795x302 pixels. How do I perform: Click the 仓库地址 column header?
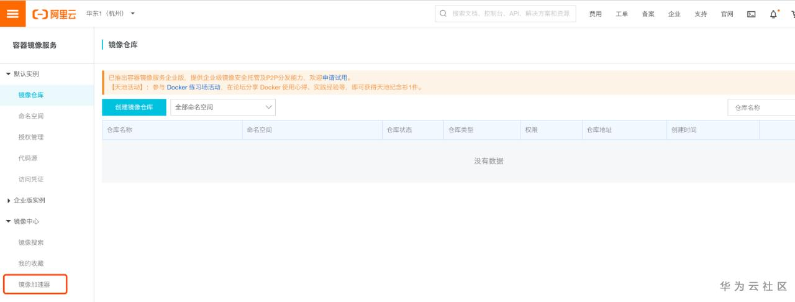(x=599, y=130)
